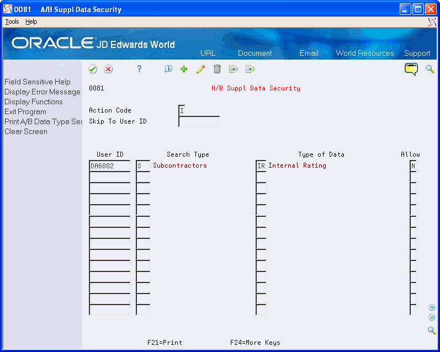The width and height of the screenshot is (440, 352).
Task: Select Print A/B Data Type Security option
Action: tap(43, 121)
